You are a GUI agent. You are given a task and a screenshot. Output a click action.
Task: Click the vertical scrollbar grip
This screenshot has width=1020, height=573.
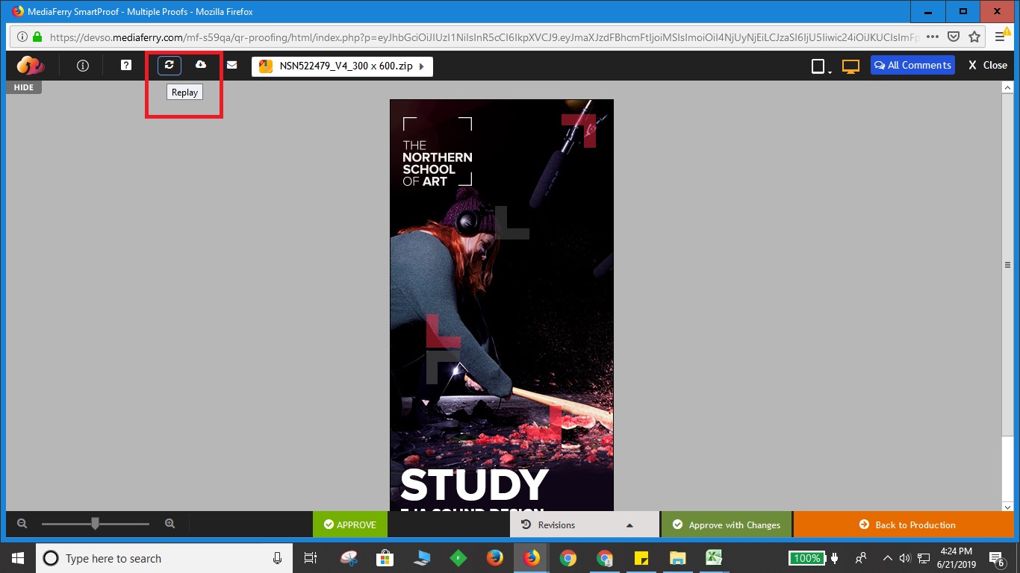1007,265
